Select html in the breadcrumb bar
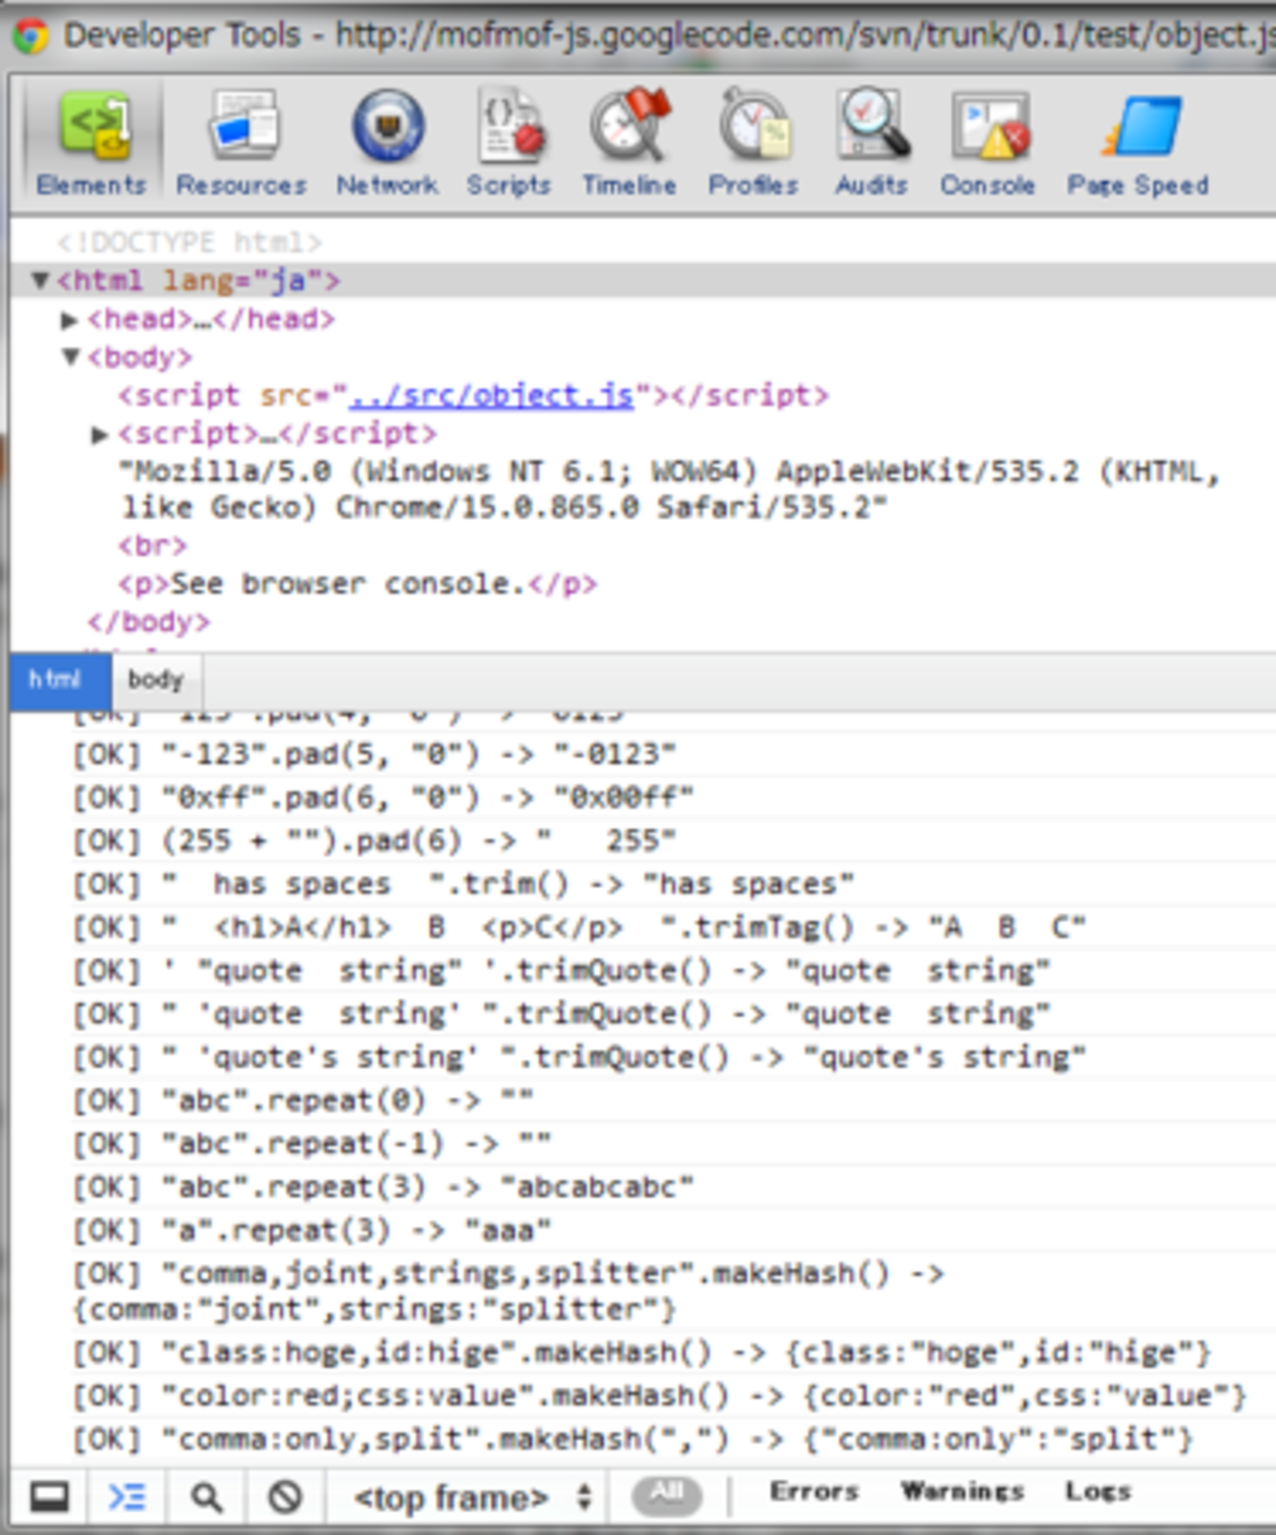The width and height of the screenshot is (1276, 1535). point(55,679)
